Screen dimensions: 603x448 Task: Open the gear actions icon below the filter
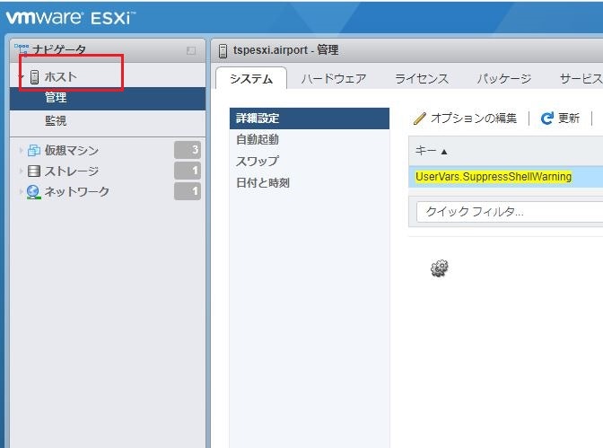coord(439,268)
